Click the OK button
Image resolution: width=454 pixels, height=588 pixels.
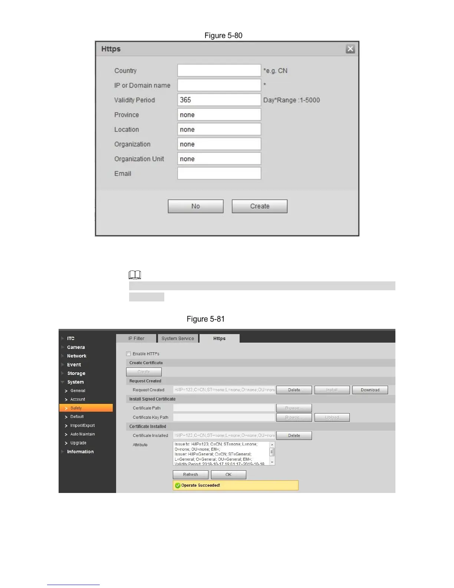pyautogui.click(x=228, y=474)
